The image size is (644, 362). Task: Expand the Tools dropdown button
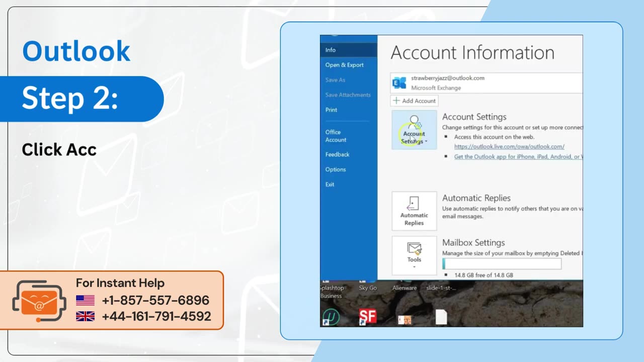[414, 255]
